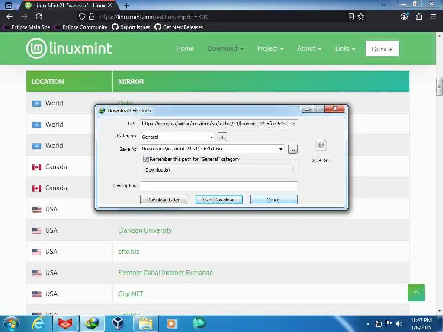Screen dimensions: 443x332
Task: Open the red fox-like taskbar app
Action: tap(65, 323)
